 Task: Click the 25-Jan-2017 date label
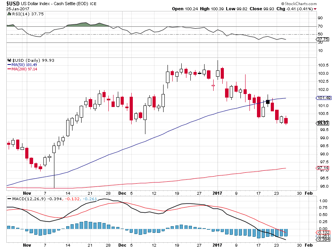pos(18,9)
